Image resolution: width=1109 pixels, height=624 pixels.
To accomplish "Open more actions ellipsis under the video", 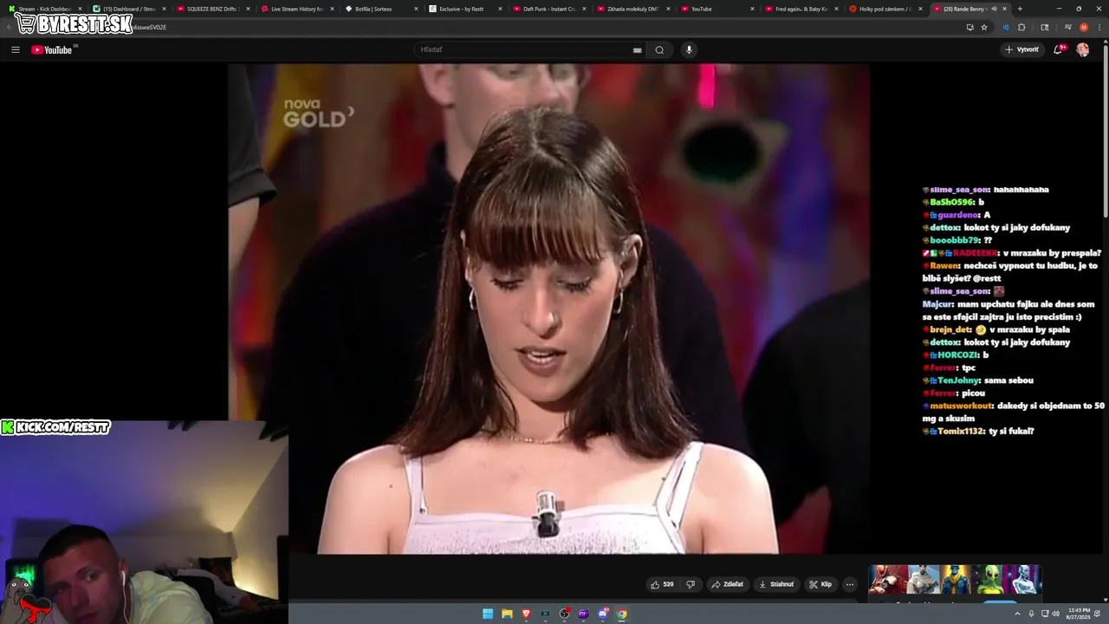I will click(x=850, y=584).
